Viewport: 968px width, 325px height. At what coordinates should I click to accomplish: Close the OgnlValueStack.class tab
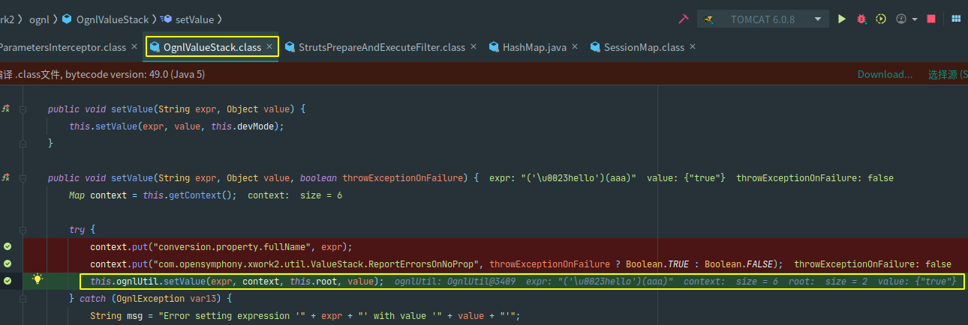tap(269, 47)
